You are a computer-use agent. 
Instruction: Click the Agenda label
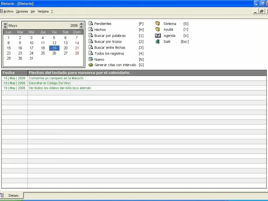pyautogui.click(x=170, y=36)
